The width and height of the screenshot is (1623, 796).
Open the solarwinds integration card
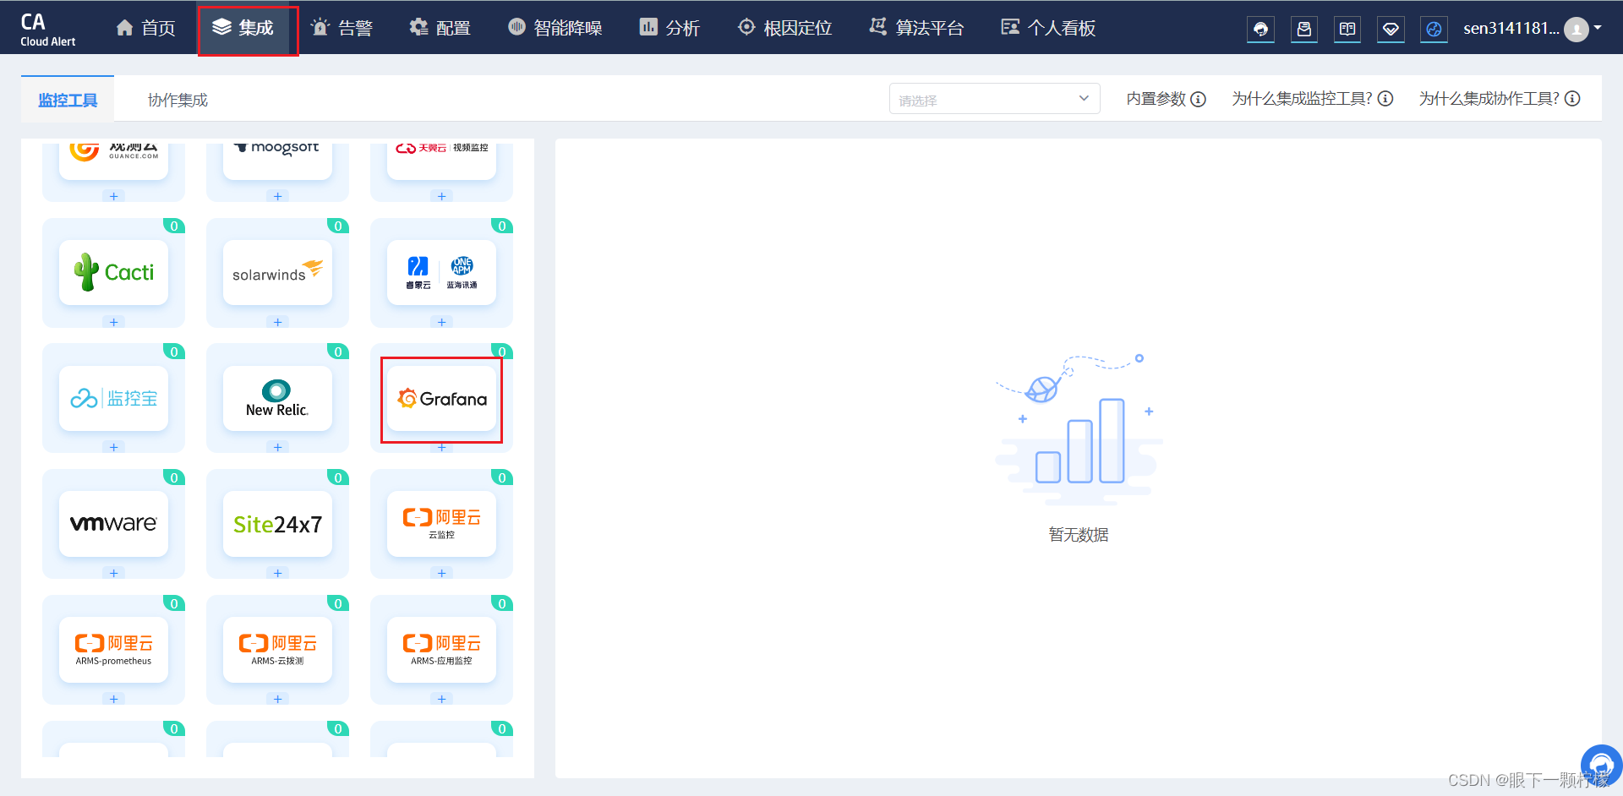(x=277, y=273)
